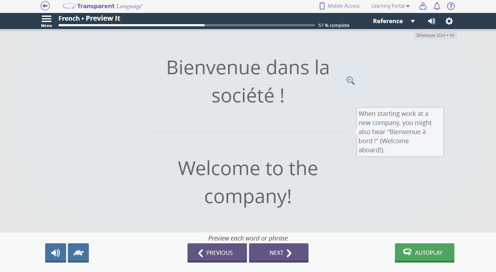
Task: Expand the Learning Portal dropdown
Action: (390, 6)
